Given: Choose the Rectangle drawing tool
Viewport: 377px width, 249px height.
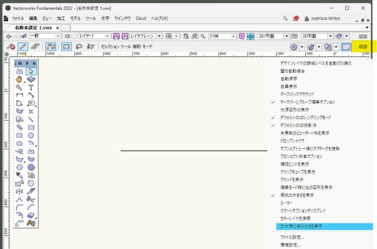Looking at the screenshot, I should [x=31, y=127].
